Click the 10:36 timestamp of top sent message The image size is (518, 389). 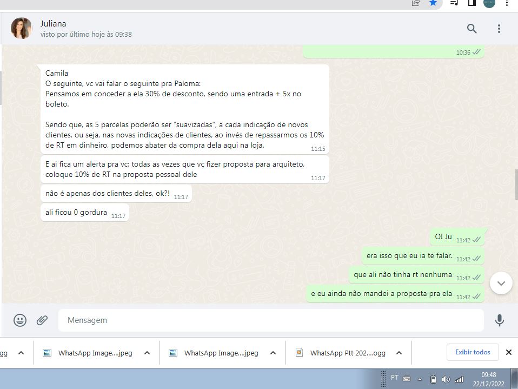pyautogui.click(x=463, y=52)
